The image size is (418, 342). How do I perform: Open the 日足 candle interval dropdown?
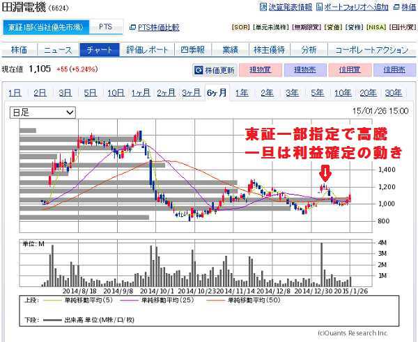click(x=42, y=113)
